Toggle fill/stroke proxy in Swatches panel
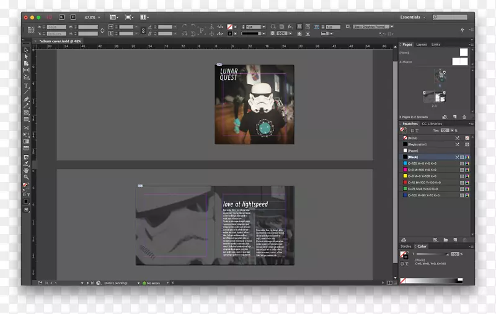Image resolution: width=496 pixels, height=314 pixels. point(402,130)
